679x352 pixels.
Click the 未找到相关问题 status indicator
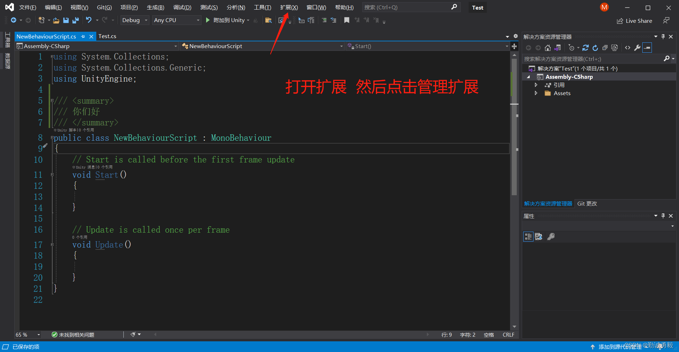point(73,335)
